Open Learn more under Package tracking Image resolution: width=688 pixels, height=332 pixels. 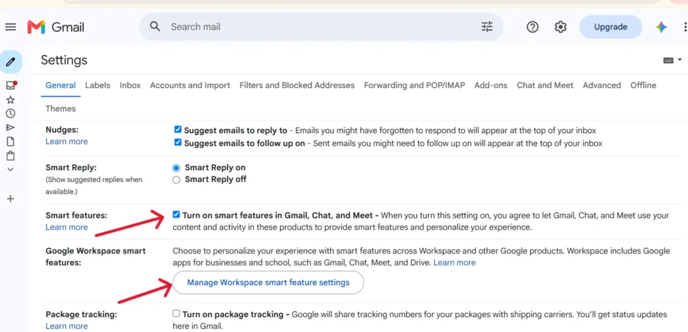67,326
